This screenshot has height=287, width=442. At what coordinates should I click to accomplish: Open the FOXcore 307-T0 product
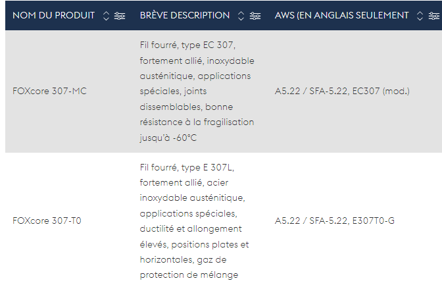coord(47,221)
